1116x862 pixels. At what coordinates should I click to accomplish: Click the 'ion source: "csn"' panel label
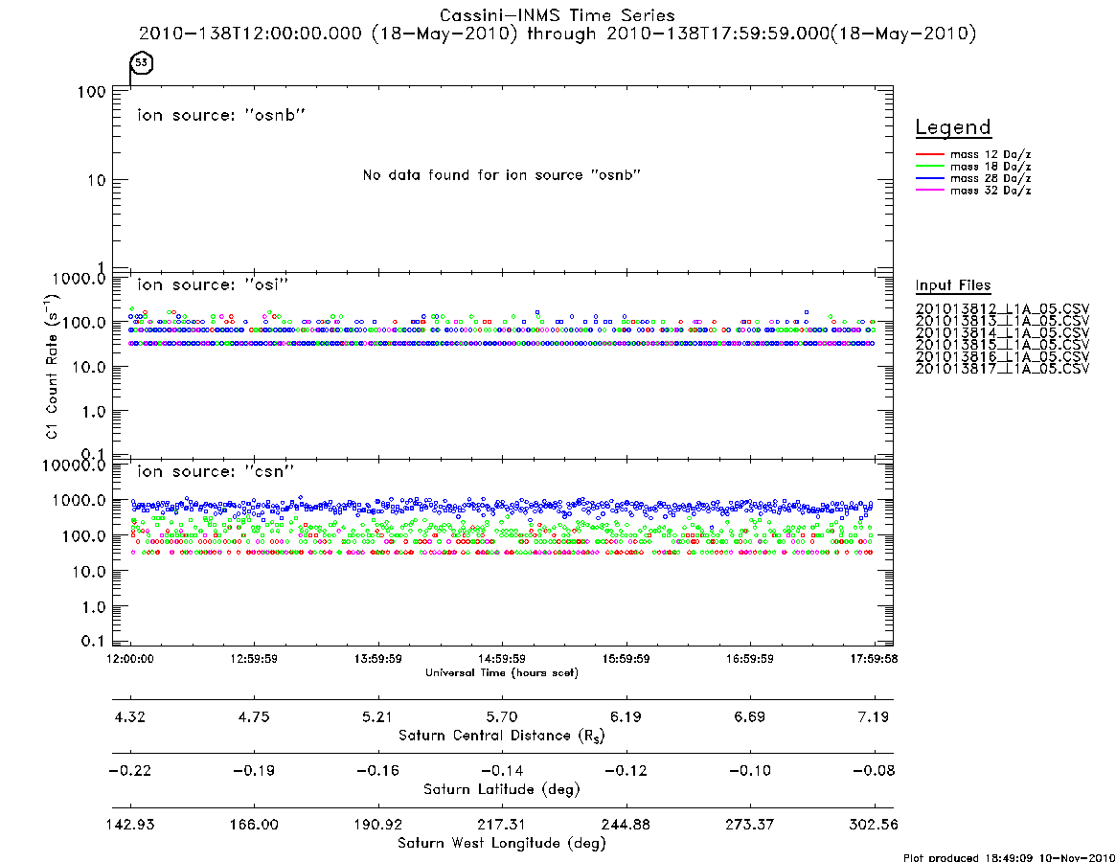pyautogui.click(x=216, y=471)
